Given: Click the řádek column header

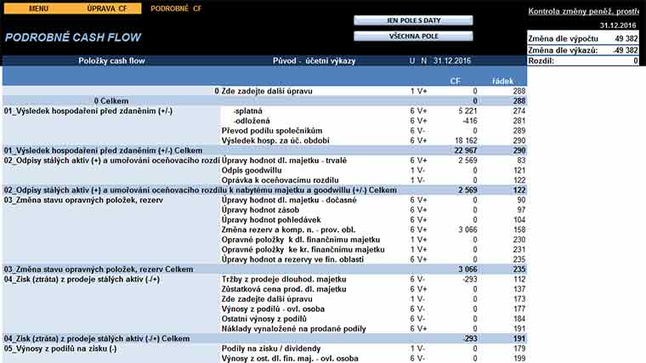Looking at the screenshot, I should point(502,81).
